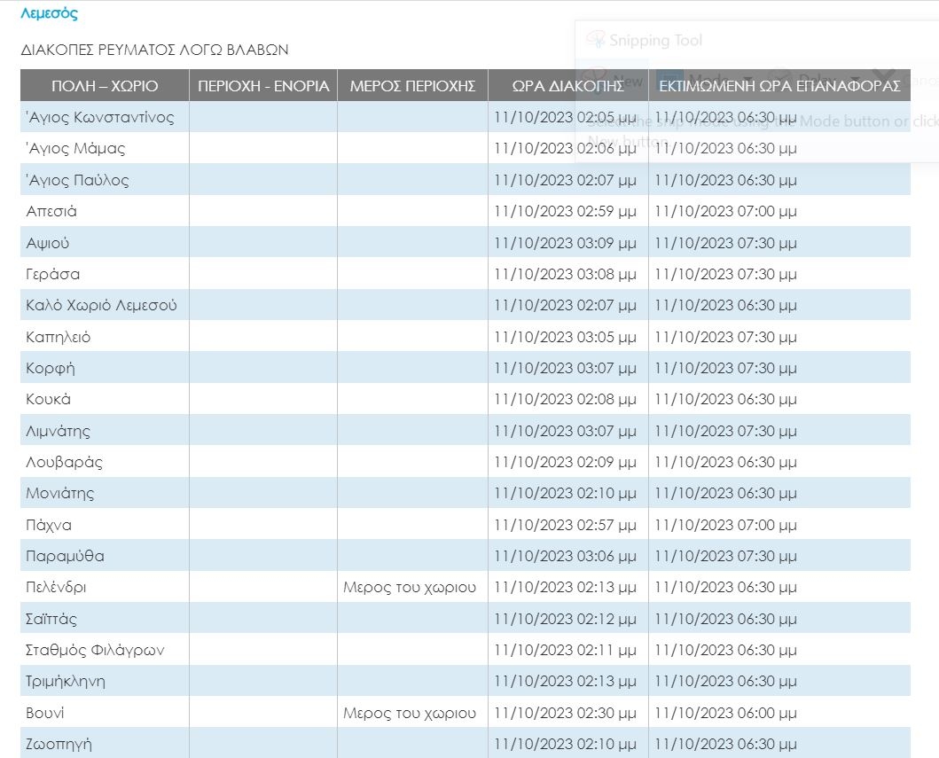This screenshot has width=939, height=758.
Task: Click the 06:30 μμ restoration time for Μονιάτης
Action: point(725,493)
